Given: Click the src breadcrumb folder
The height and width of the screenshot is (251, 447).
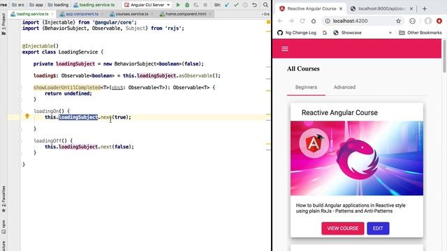Looking at the screenshot, I should click(x=18, y=5).
